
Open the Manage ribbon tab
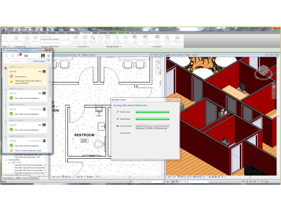(103, 33)
